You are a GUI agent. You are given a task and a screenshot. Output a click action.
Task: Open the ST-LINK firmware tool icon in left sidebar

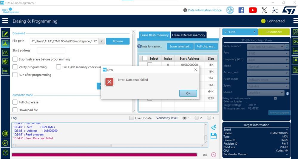pyautogui.click(x=5, y=143)
